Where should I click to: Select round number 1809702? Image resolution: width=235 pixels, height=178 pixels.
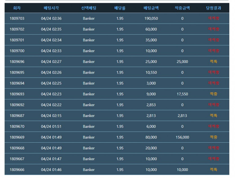click(17, 29)
